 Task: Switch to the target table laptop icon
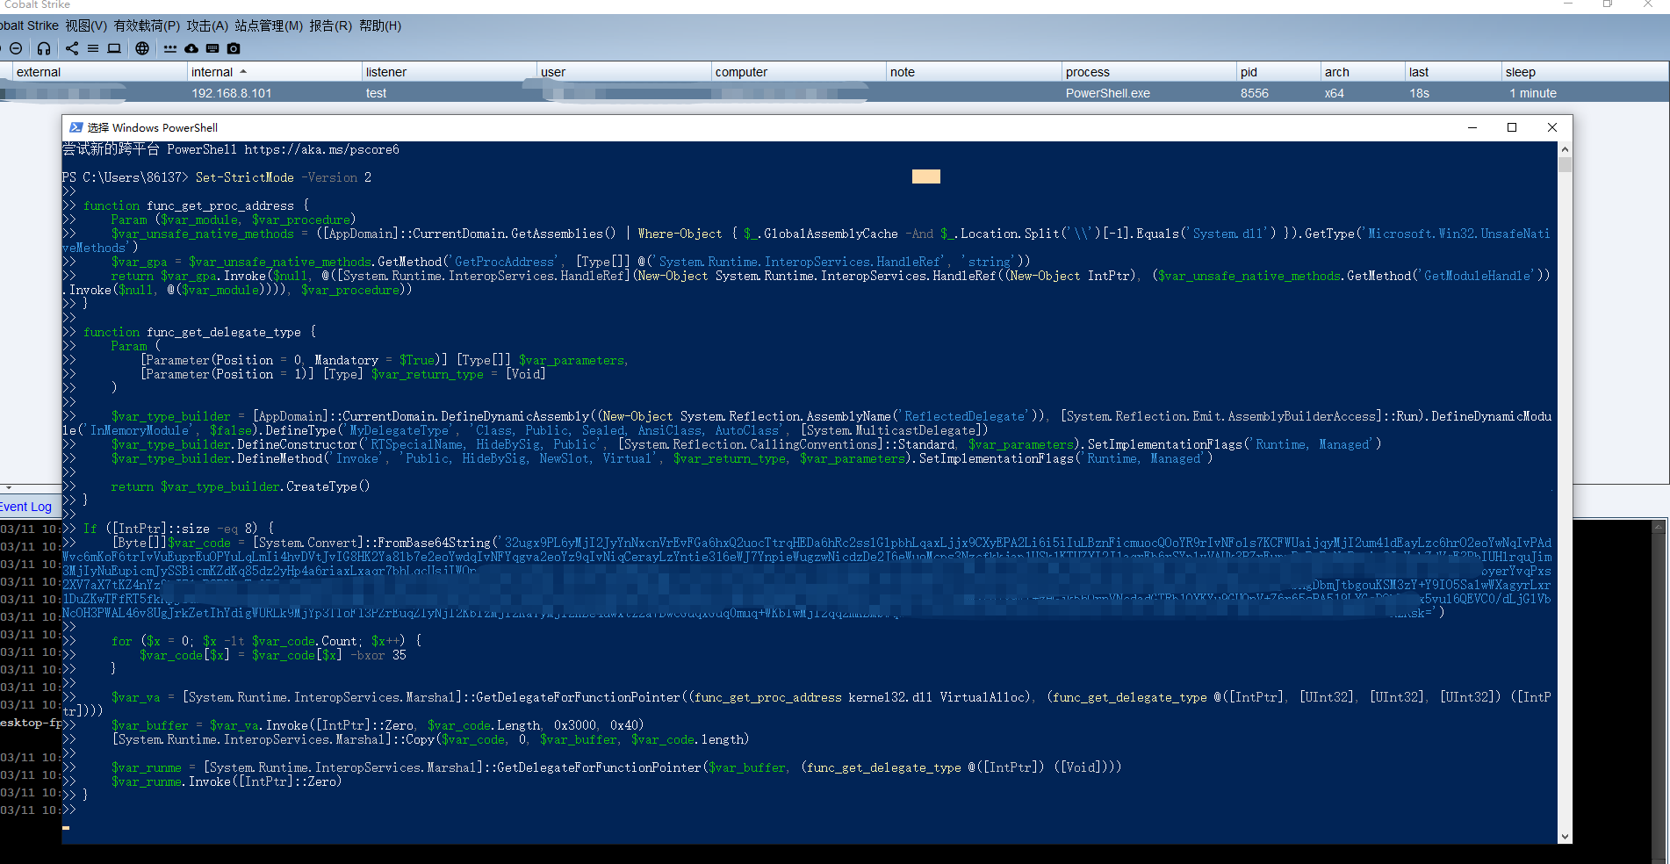tap(114, 48)
